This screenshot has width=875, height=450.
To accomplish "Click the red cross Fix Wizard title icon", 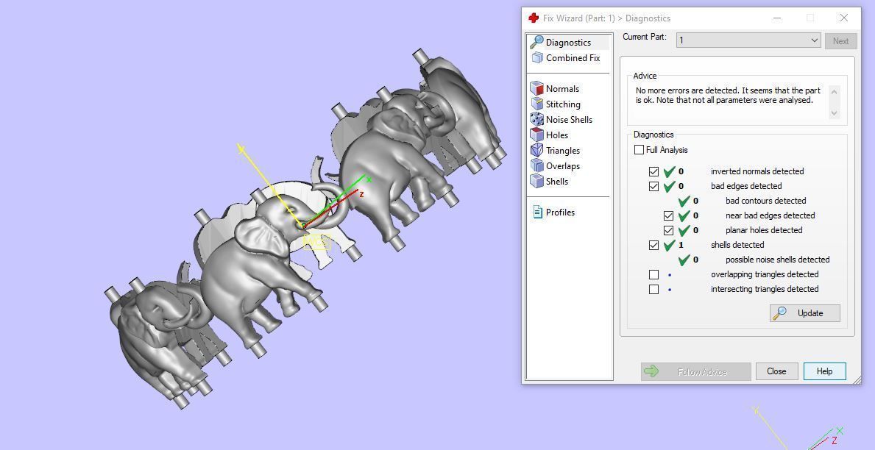I will 534,18.
